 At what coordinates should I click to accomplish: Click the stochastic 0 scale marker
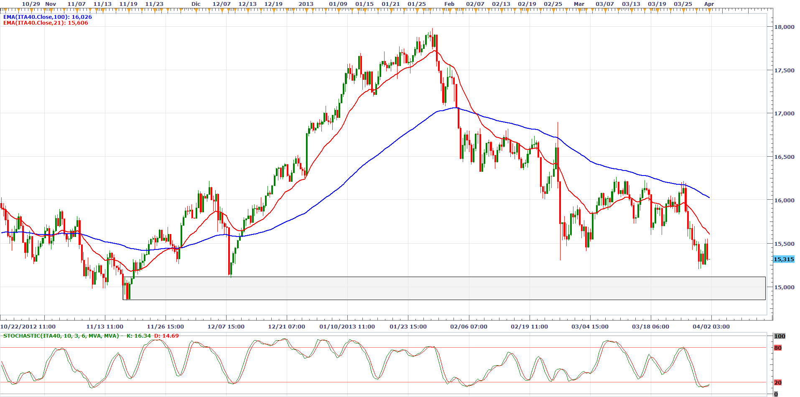pyautogui.click(x=776, y=394)
